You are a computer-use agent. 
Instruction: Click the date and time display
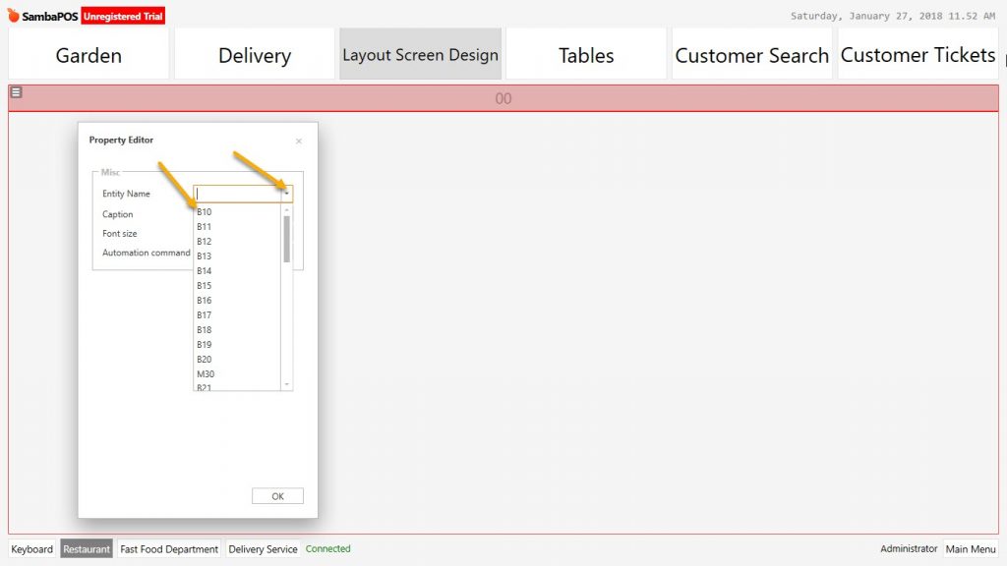point(893,16)
